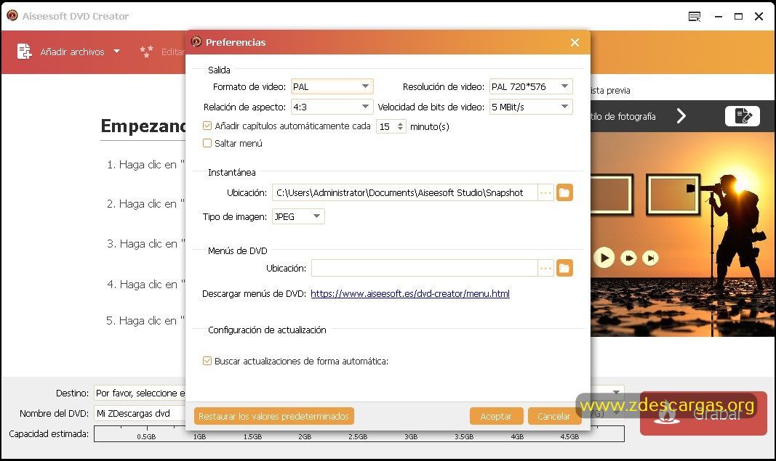Open the aiseesoft.es dvd-creator menu link
776x461 pixels.
coord(409,293)
